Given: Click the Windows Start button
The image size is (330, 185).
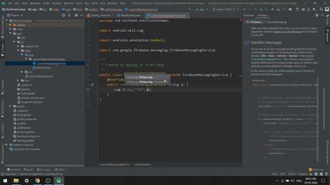Looking at the screenshot, I should 5,180.
